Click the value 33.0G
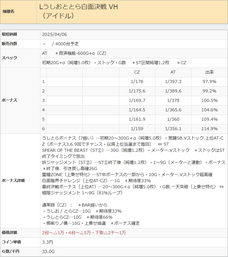Image resolution: width=228 pixels, height=257 pixels. (x=48, y=252)
